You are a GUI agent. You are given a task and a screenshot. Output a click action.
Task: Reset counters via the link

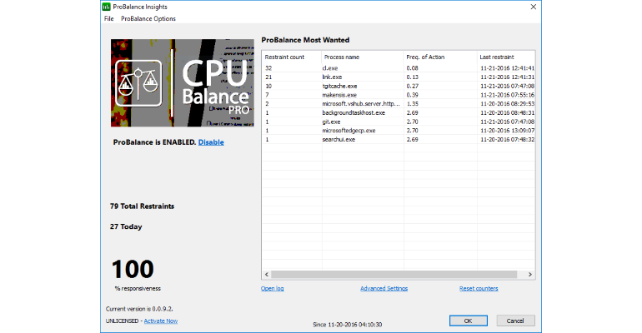[x=479, y=289]
